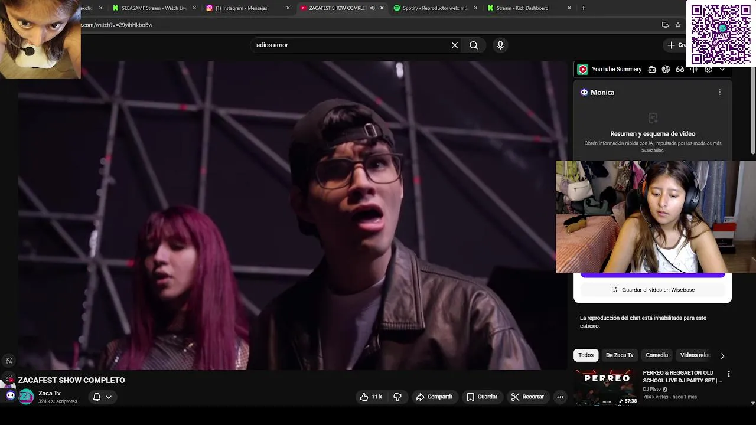
Task: Like the video with thumbs up
Action: [371, 397]
